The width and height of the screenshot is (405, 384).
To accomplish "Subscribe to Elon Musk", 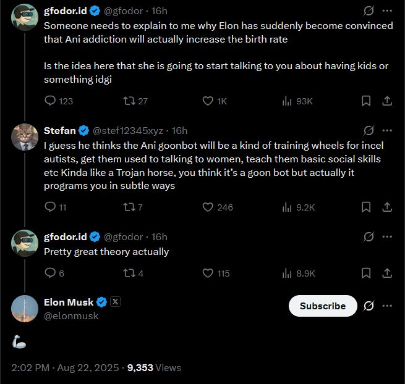I will click(322, 306).
